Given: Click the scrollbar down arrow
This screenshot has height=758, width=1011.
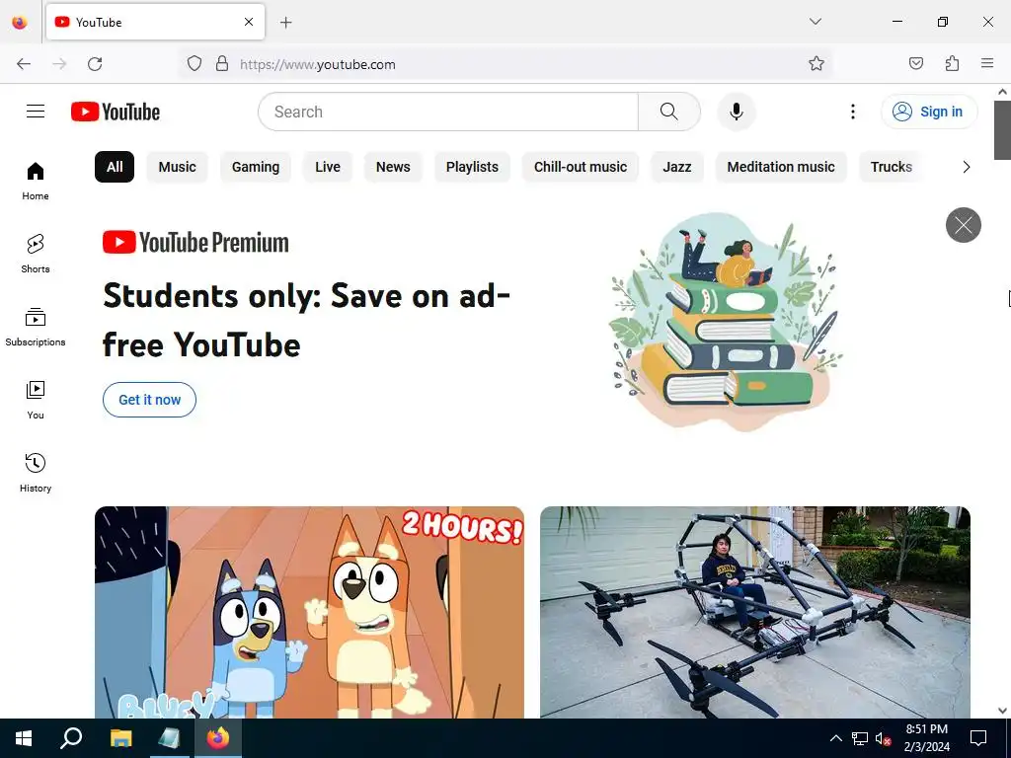Looking at the screenshot, I should [x=1003, y=711].
